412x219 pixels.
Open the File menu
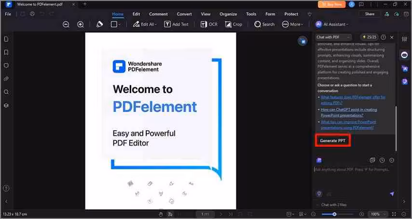point(8,14)
